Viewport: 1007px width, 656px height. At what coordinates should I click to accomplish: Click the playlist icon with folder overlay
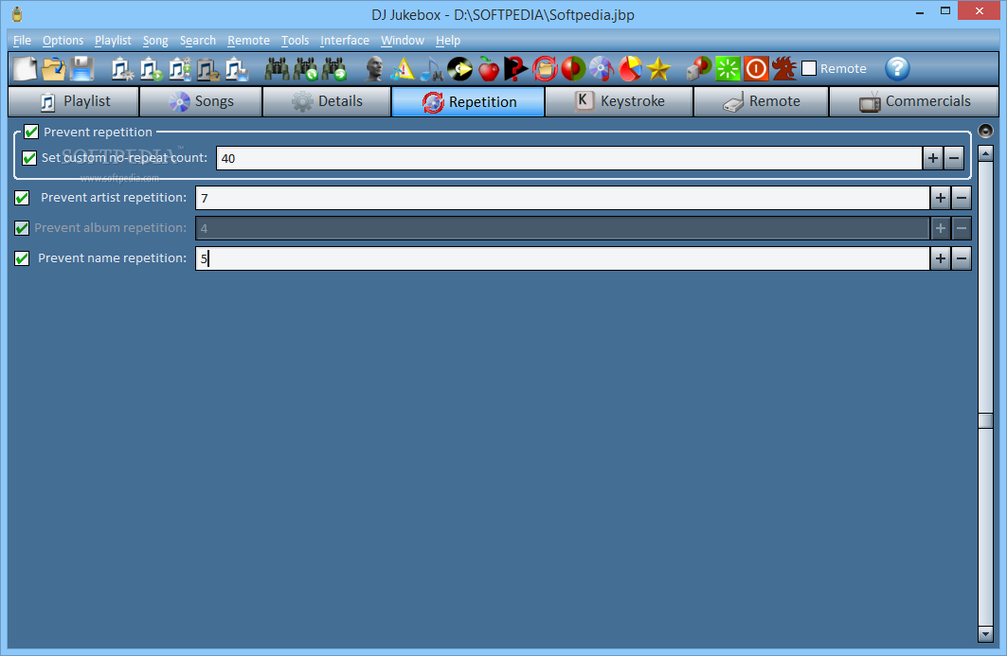coord(208,69)
